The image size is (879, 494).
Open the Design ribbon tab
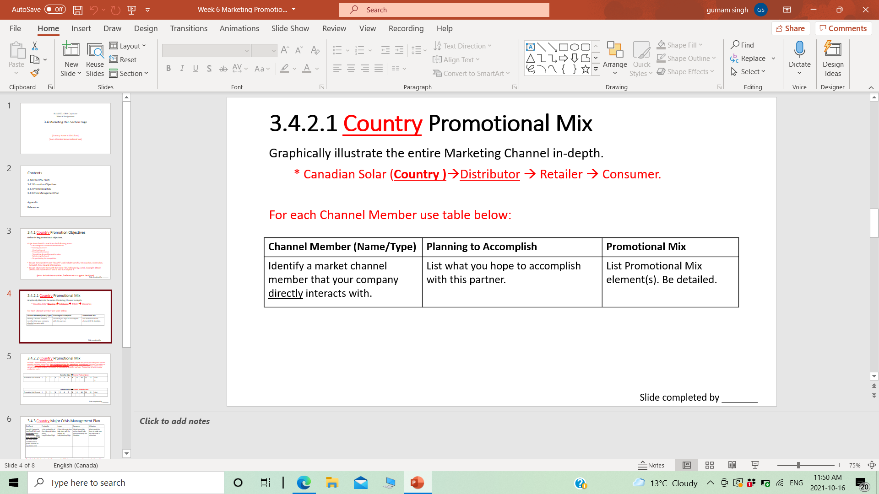point(146,28)
